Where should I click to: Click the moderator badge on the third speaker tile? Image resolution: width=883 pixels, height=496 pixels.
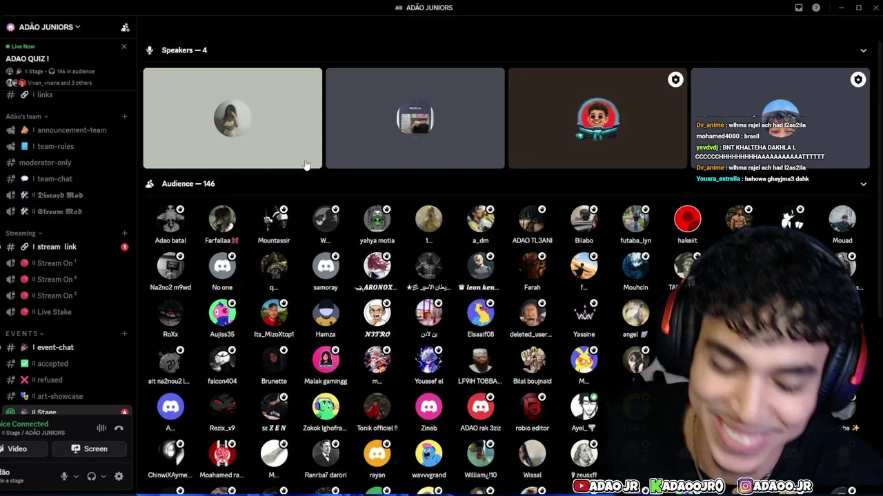675,80
